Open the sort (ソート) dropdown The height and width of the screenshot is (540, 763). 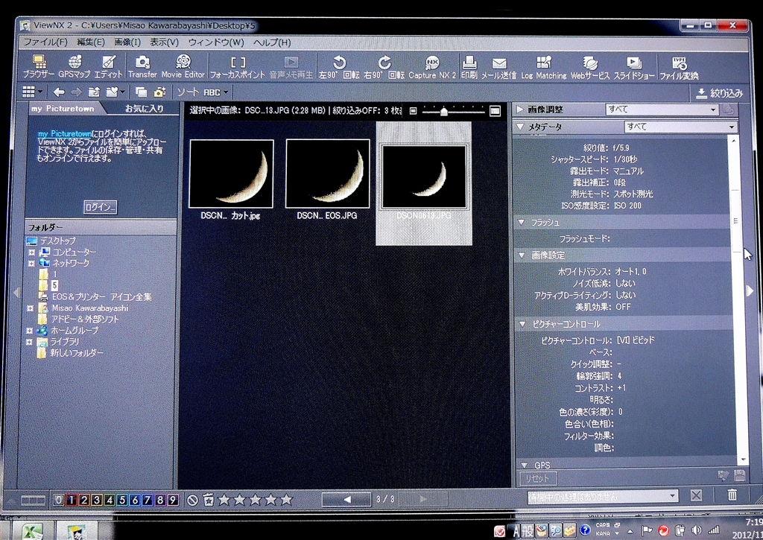[202, 92]
